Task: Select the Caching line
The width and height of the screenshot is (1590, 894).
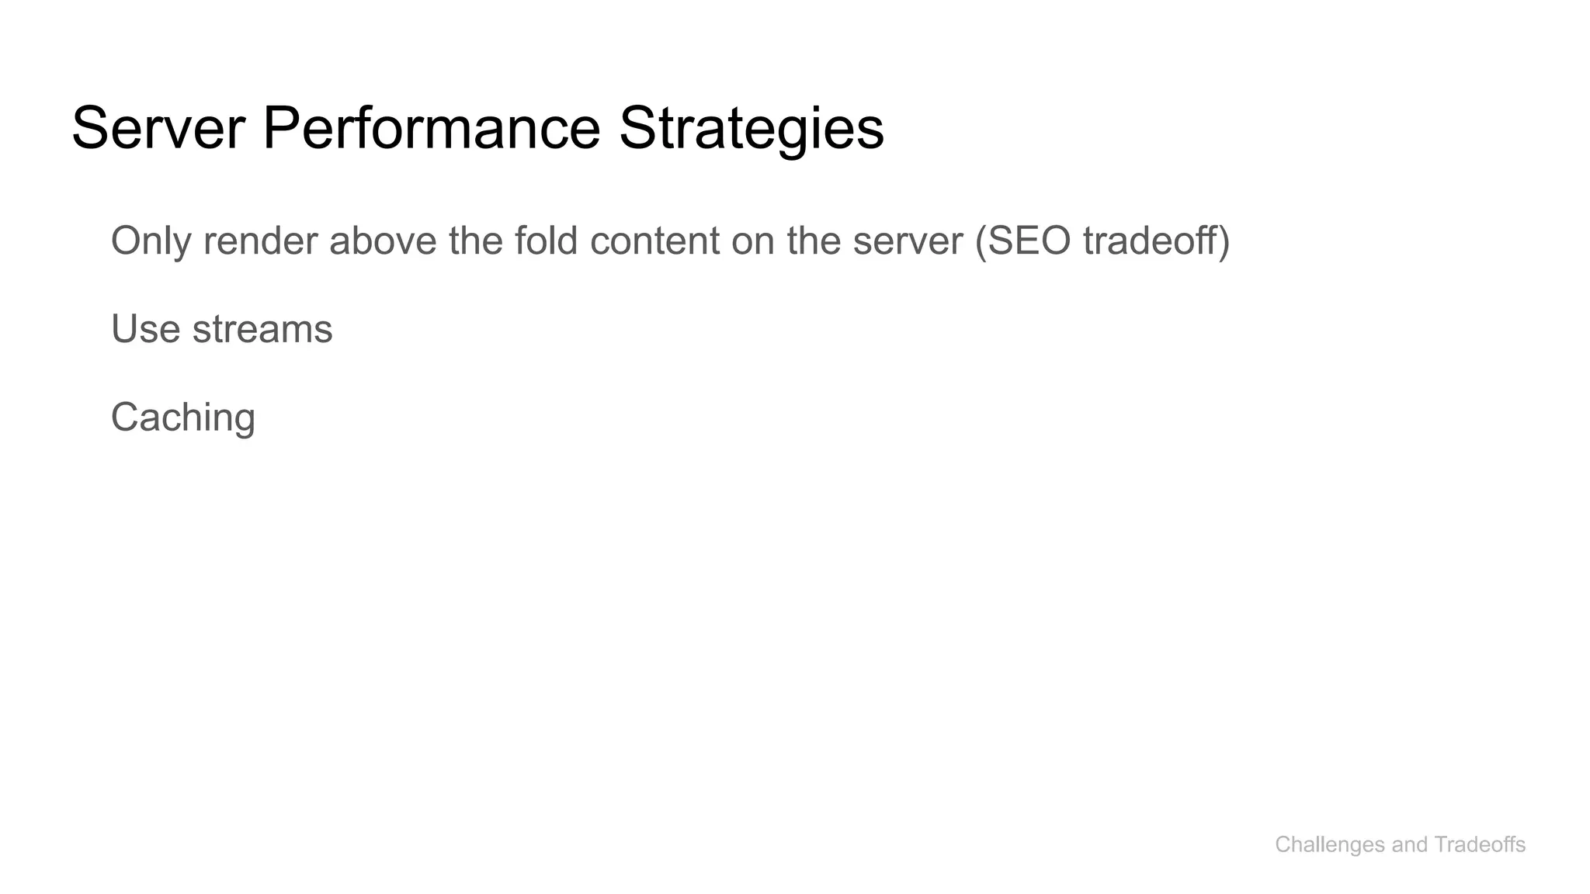Action: click(183, 418)
